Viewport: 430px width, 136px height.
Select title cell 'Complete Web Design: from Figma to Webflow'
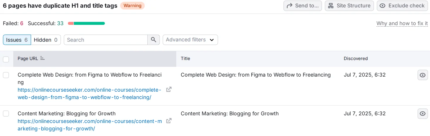pyautogui.click(x=256, y=75)
